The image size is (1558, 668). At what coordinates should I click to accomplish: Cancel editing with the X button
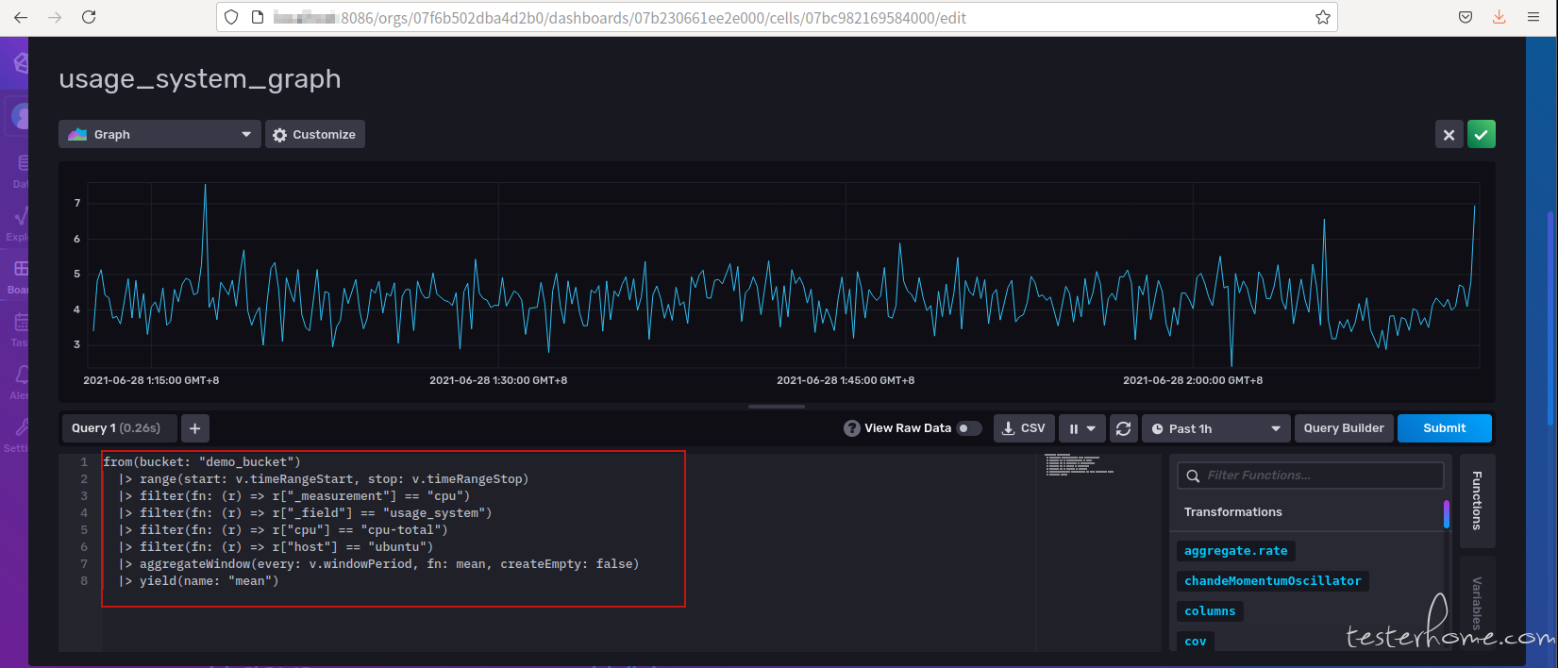(1449, 134)
